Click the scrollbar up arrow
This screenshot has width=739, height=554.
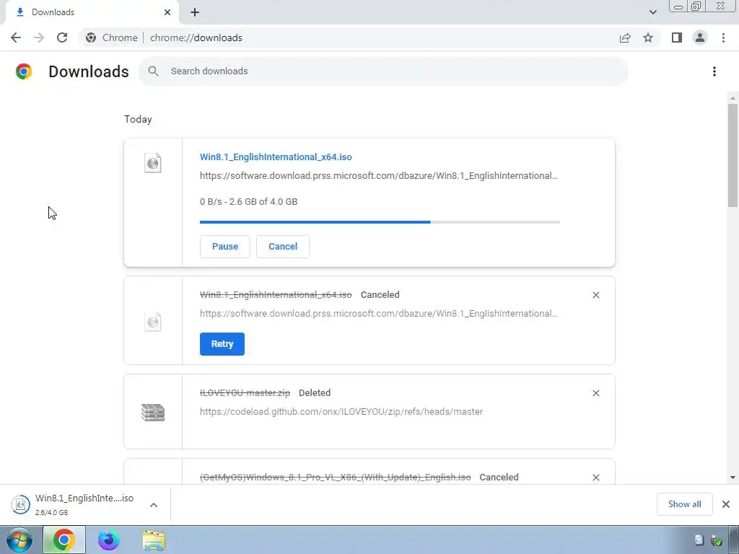point(733,97)
